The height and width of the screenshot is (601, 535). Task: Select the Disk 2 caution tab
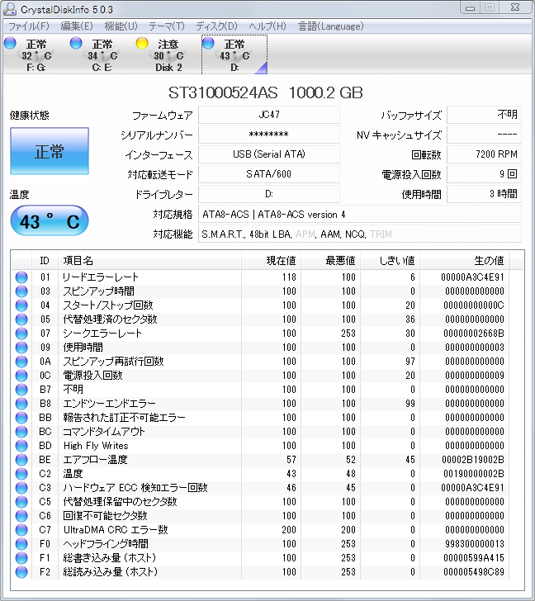click(168, 54)
